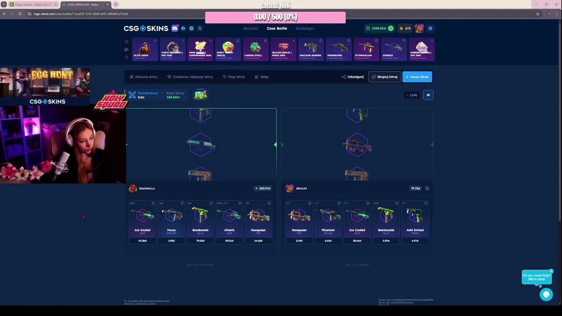The width and height of the screenshot is (562, 316).
Task: Click shield icon on Acid Etched card
Action: pyautogui.click(x=425, y=203)
